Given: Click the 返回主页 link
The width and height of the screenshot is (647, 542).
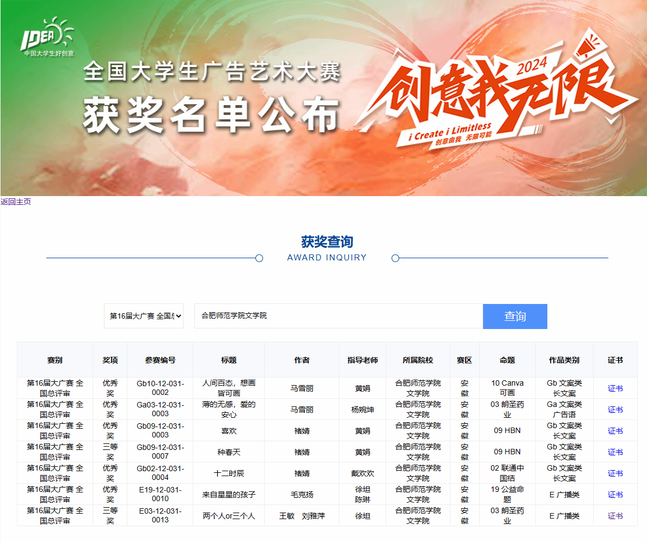Looking at the screenshot, I should click(16, 202).
